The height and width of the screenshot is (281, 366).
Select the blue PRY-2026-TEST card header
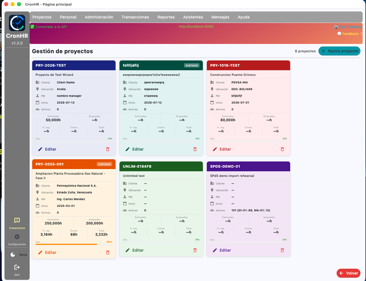74,65
